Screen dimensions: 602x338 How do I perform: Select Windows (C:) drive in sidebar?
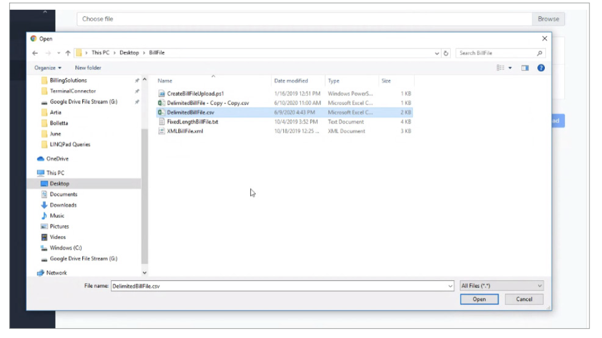point(65,248)
